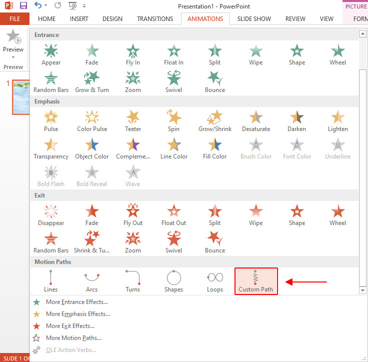Image resolution: width=368 pixels, height=362 pixels.
Task: Select the Teeter emphasis animation
Action: point(133,121)
